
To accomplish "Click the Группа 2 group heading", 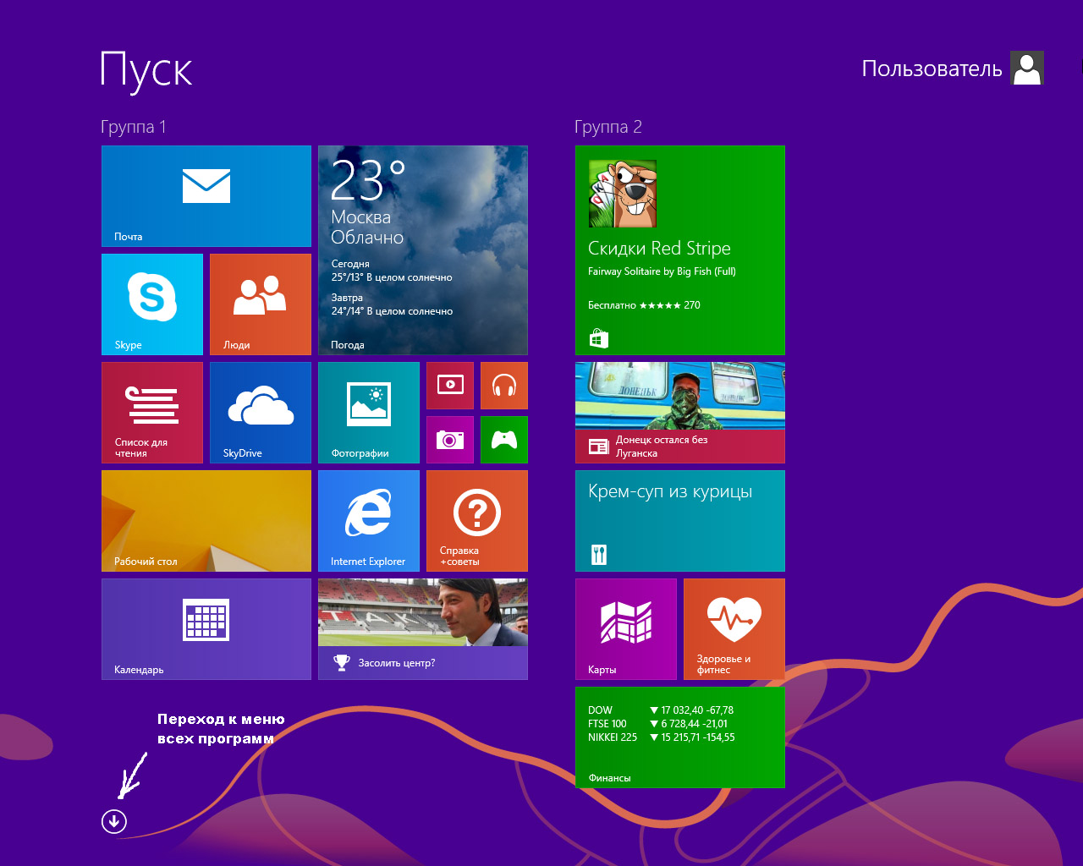I will [x=608, y=127].
